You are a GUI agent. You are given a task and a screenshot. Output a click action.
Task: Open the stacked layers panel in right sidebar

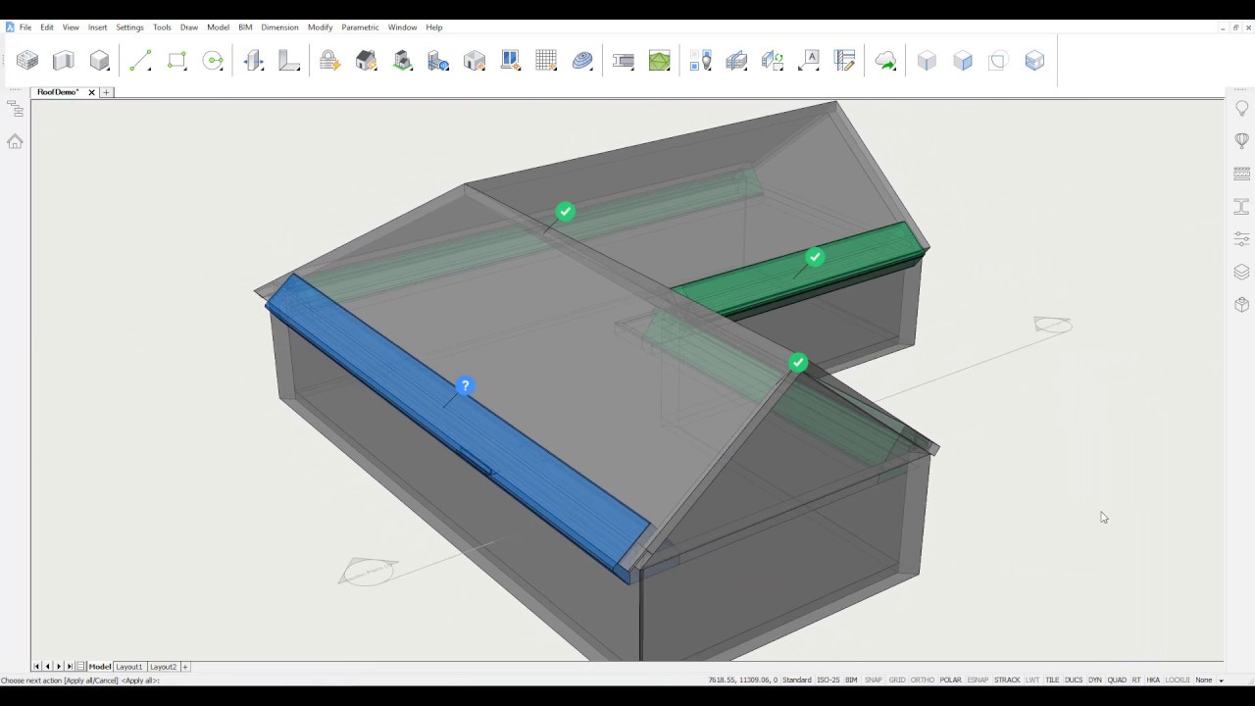coord(1241,272)
